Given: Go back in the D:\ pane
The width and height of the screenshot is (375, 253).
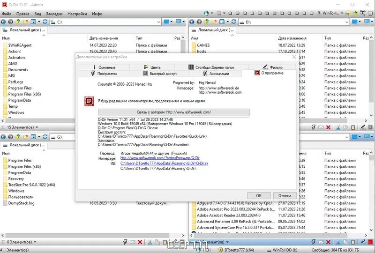Looking at the screenshot, I should 192,22.
